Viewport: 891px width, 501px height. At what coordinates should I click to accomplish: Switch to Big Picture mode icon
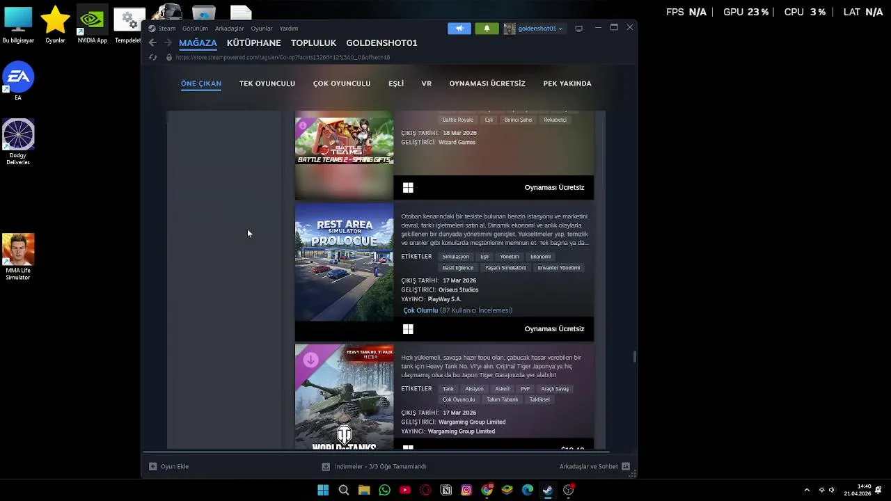pyautogui.click(x=578, y=29)
